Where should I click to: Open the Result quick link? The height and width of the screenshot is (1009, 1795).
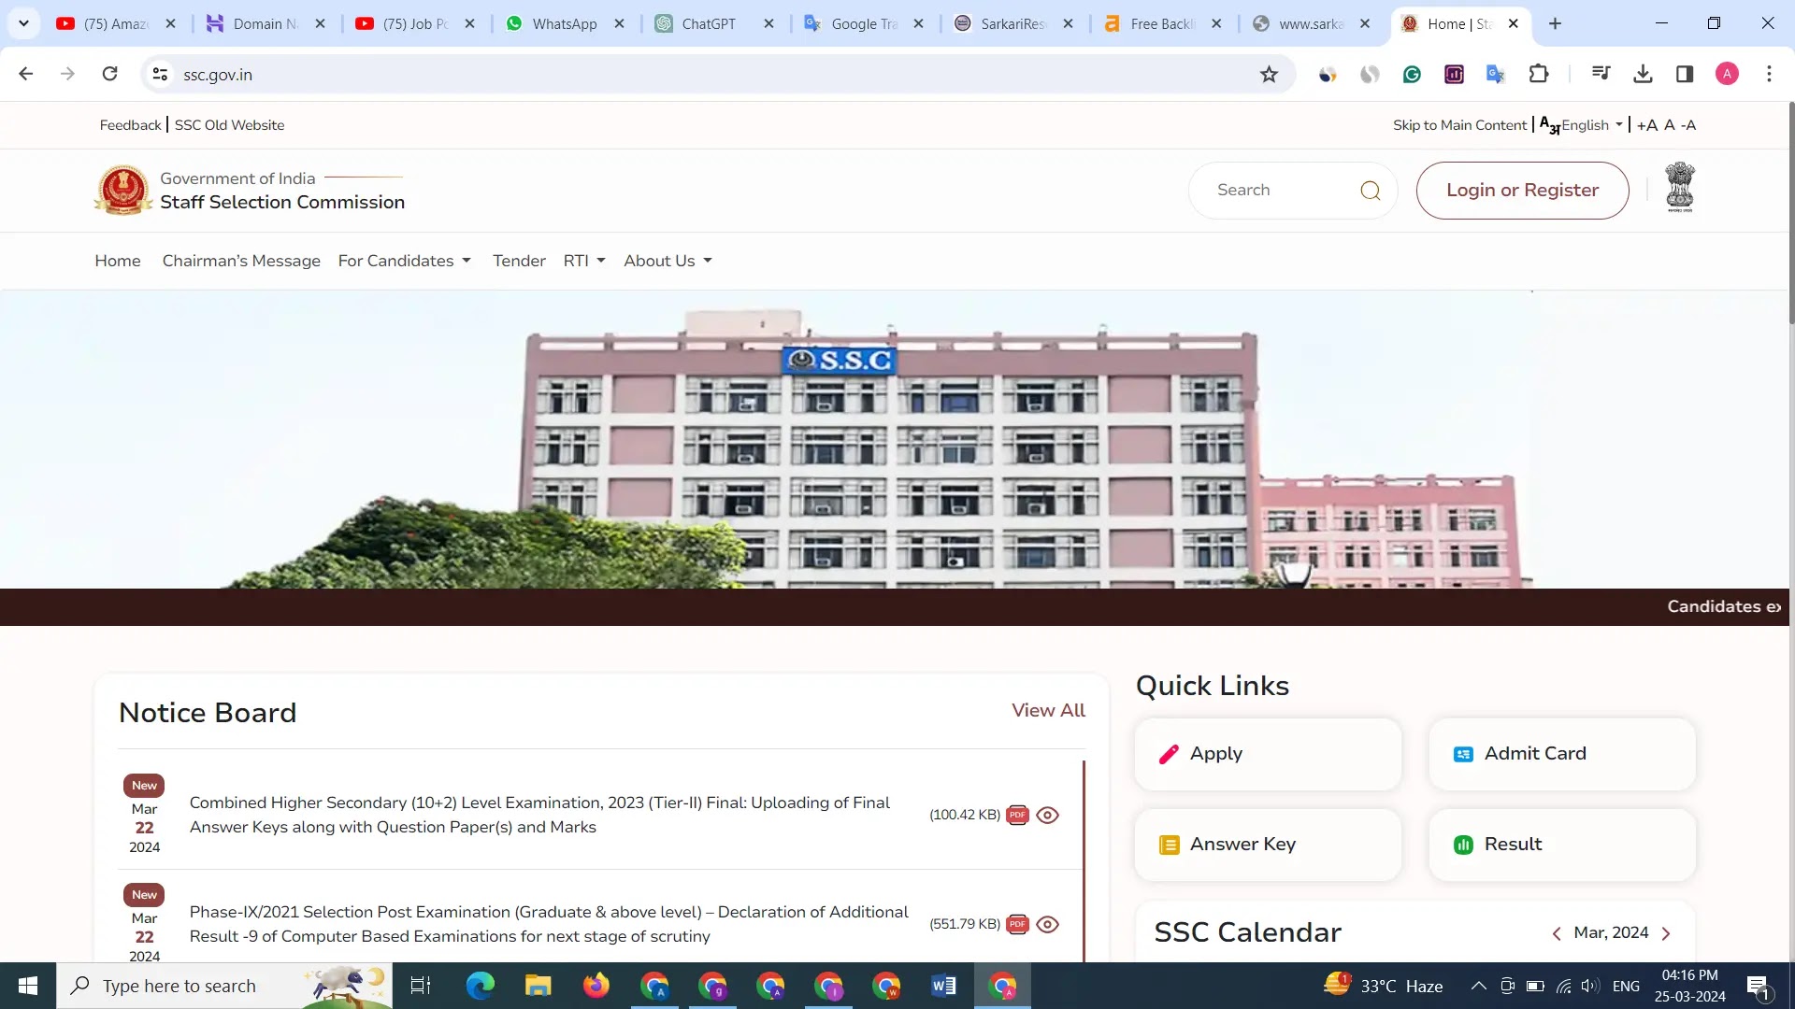pos(1562,845)
